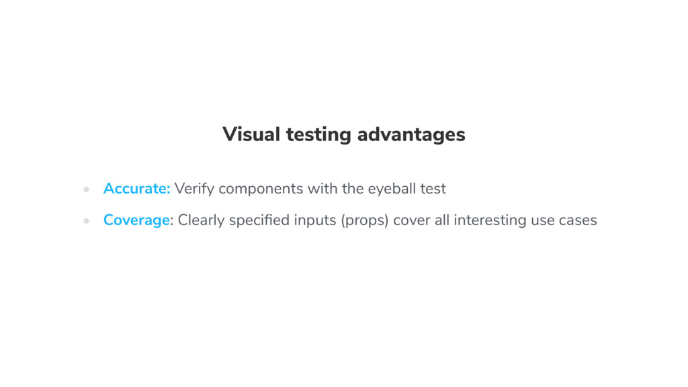Click the phrase 'with the' in first bullet
Viewport: 688px width, 387px height.
(x=336, y=189)
